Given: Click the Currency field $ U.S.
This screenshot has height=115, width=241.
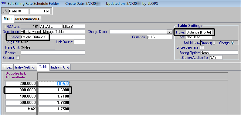Looking at the screenshot, I should tap(159, 37).
